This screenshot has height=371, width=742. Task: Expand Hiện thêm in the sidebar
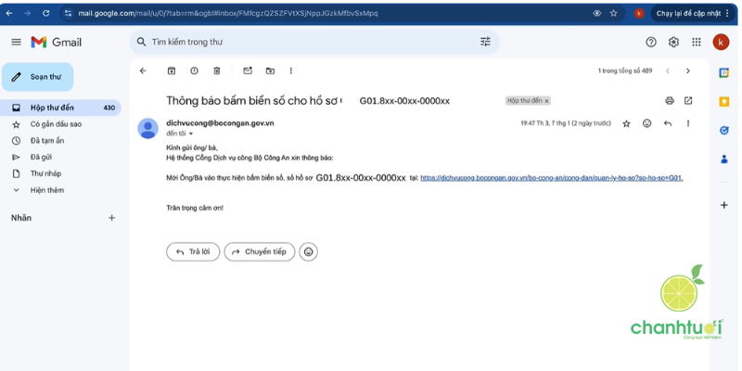(46, 190)
